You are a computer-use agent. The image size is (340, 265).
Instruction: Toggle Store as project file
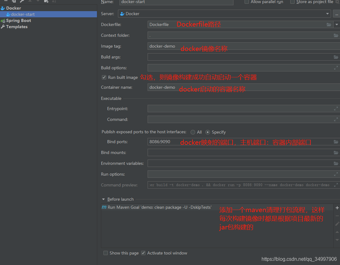(292, 2)
